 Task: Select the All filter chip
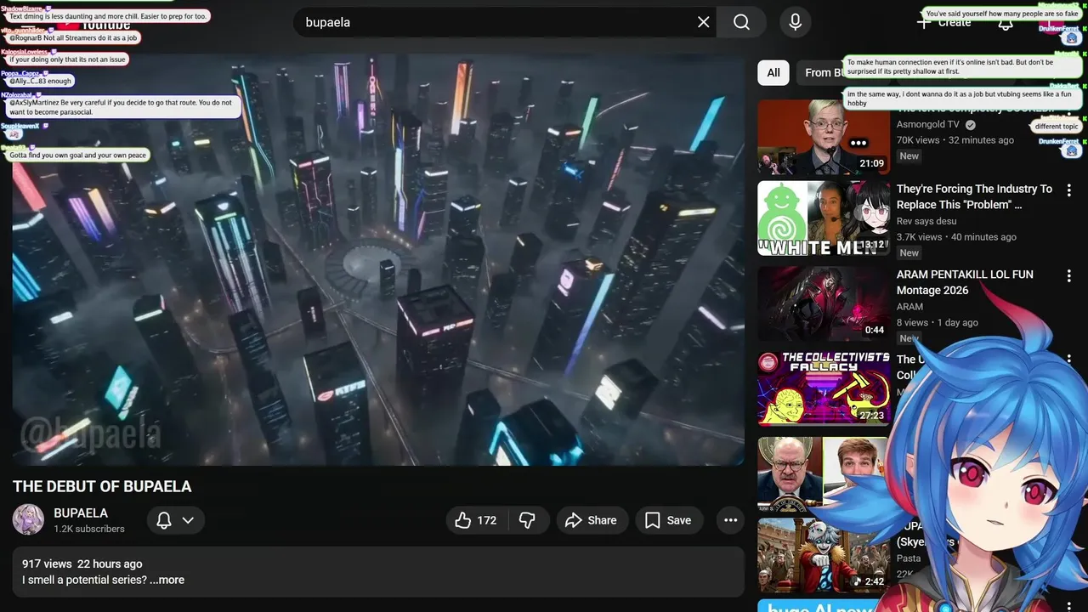pos(773,73)
